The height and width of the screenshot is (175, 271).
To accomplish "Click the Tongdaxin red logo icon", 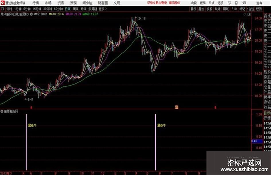I will click(3, 3).
